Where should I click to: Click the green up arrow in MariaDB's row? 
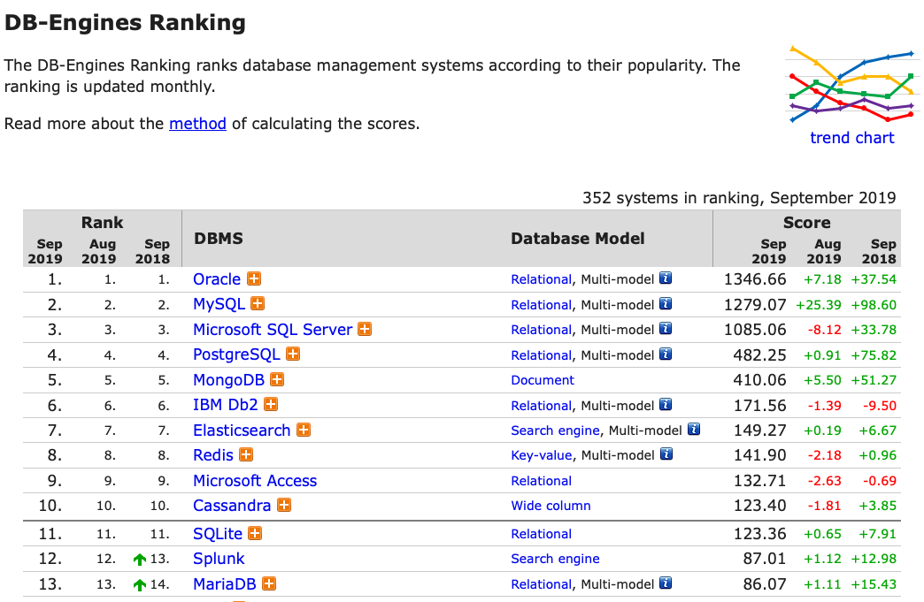140,584
